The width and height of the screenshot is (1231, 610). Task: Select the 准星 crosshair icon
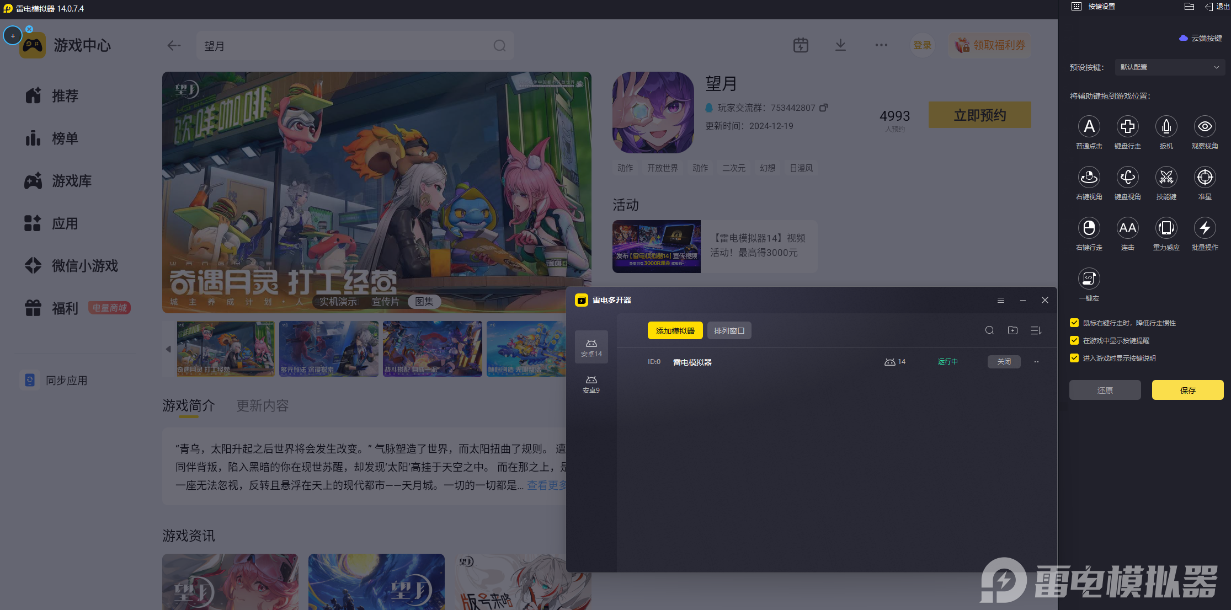point(1205,178)
